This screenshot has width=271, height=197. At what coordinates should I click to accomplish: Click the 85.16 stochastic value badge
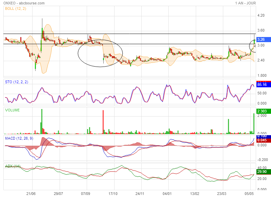coord(263,85)
